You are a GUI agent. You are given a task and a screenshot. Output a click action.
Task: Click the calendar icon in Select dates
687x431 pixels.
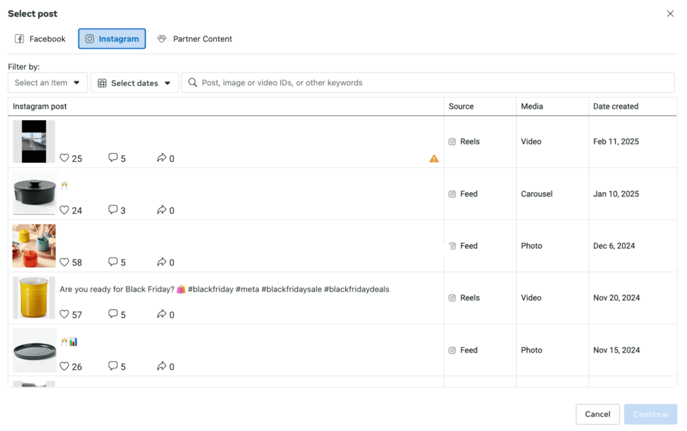point(102,83)
